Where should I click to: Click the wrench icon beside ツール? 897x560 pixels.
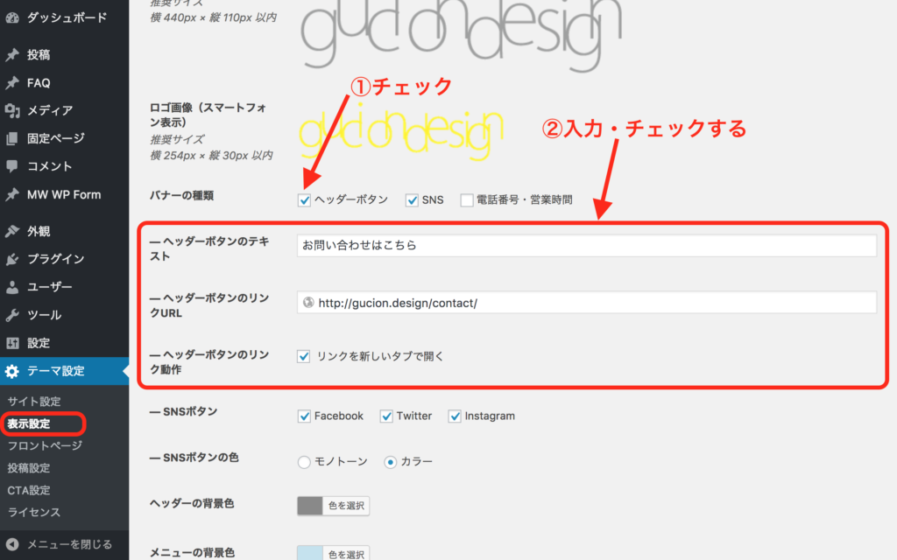12,315
